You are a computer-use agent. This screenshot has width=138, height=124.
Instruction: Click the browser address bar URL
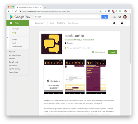click(46, 11)
